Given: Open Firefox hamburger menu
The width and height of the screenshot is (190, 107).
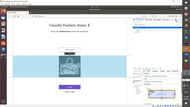Looking at the screenshot, I should [180, 16].
